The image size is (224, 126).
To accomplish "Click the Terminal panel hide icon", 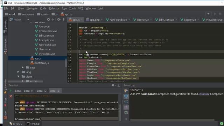I will 119,85.
